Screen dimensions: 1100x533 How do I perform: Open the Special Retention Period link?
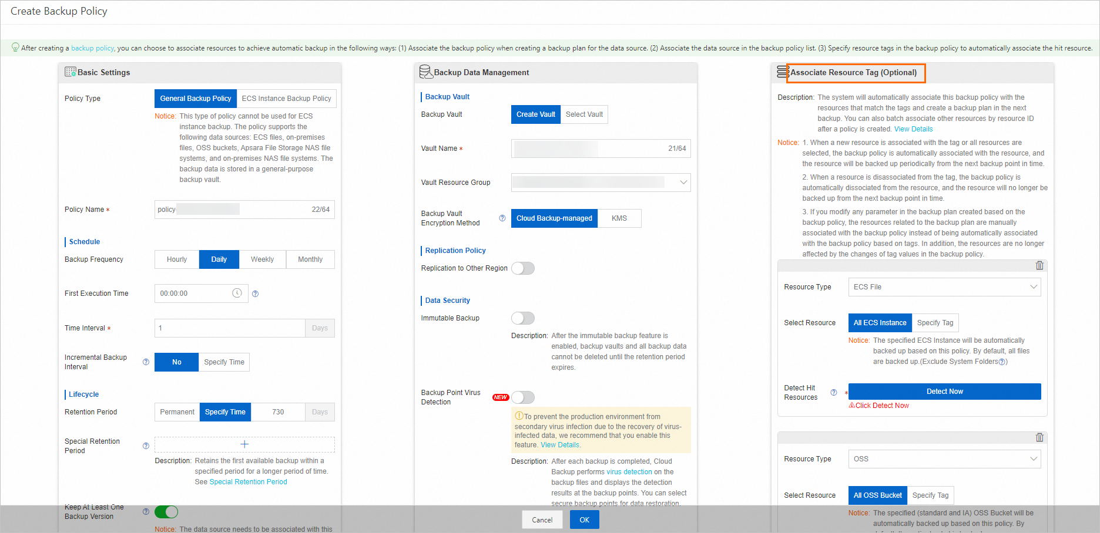pyautogui.click(x=248, y=482)
